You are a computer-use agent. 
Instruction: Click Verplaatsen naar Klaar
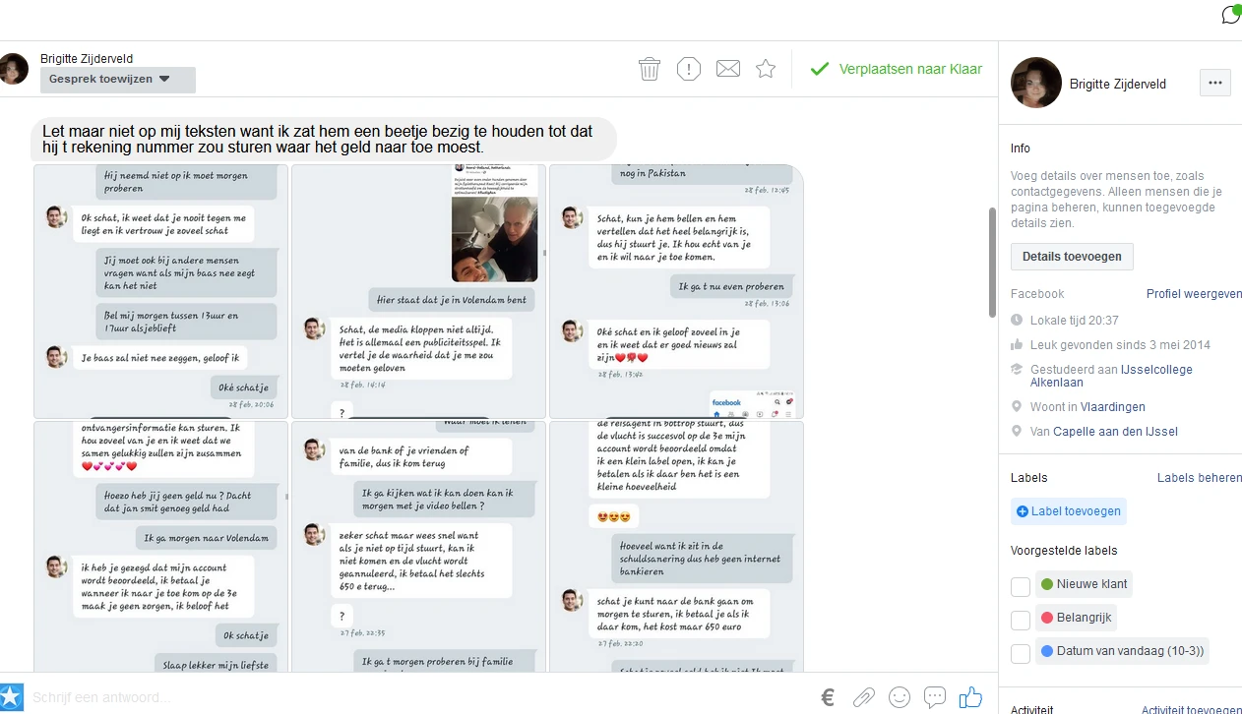[896, 69]
